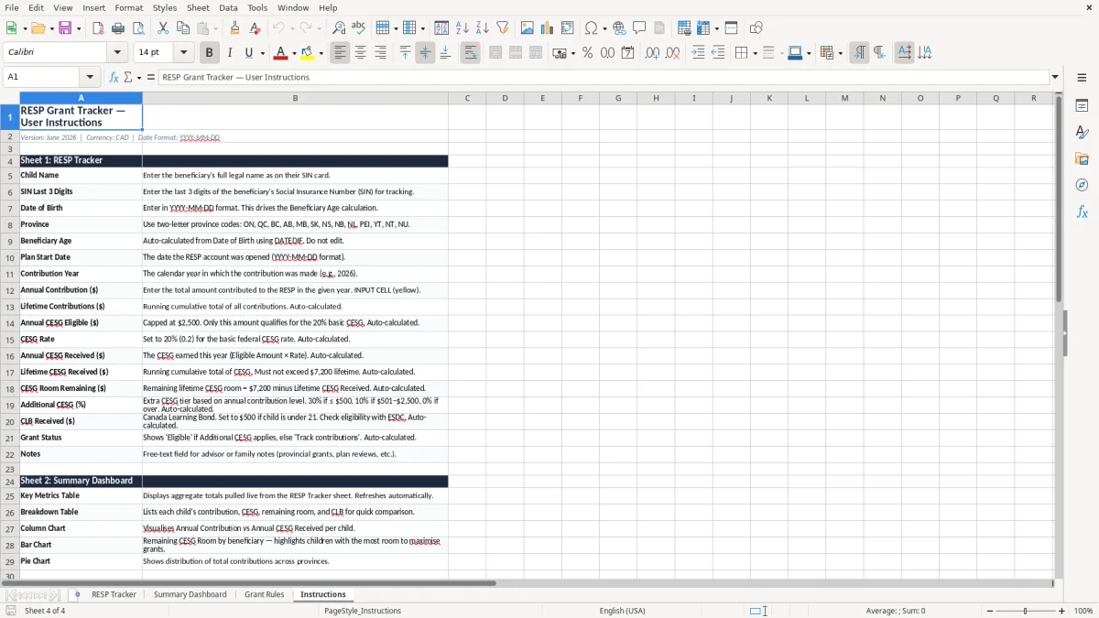Open the Function Wizard icon
Image resolution: width=1099 pixels, height=618 pixels.
pyautogui.click(x=114, y=77)
